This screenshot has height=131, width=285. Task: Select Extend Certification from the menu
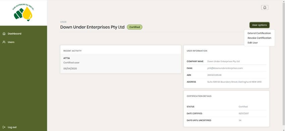(x=259, y=33)
